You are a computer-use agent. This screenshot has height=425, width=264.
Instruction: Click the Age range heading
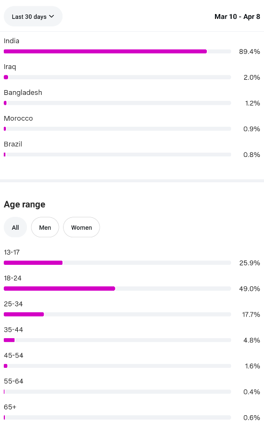pos(25,204)
